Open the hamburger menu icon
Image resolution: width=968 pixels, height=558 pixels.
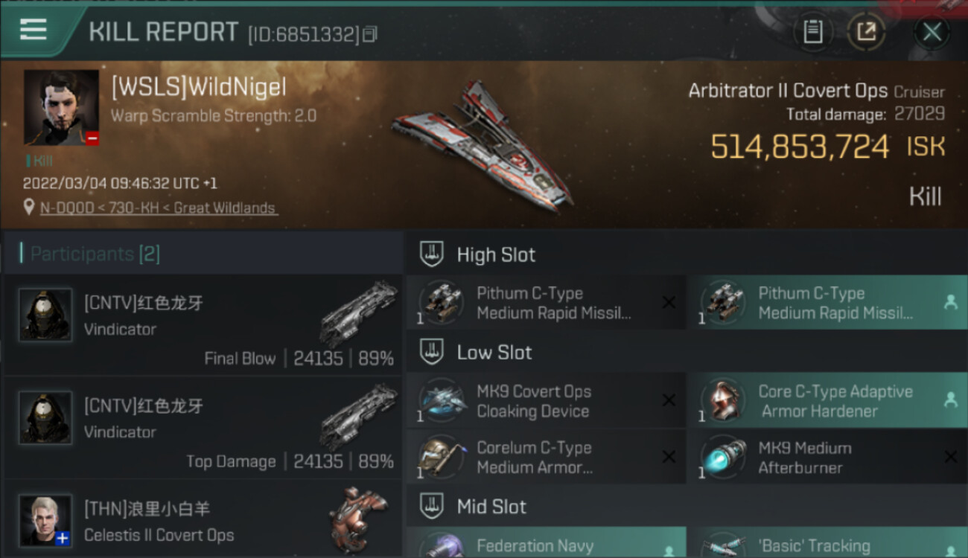pyautogui.click(x=34, y=29)
